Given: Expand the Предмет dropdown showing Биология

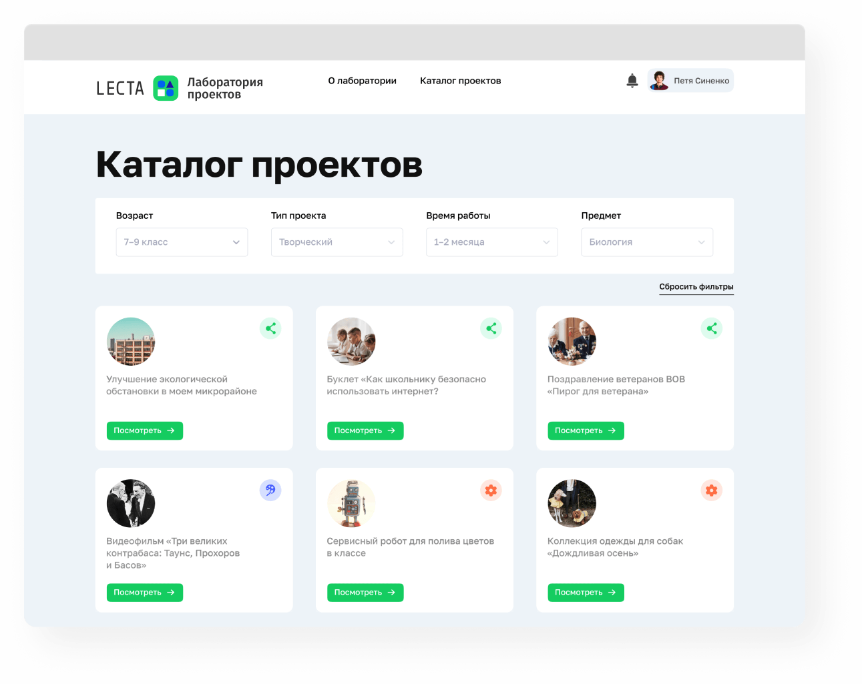Looking at the screenshot, I should (646, 242).
